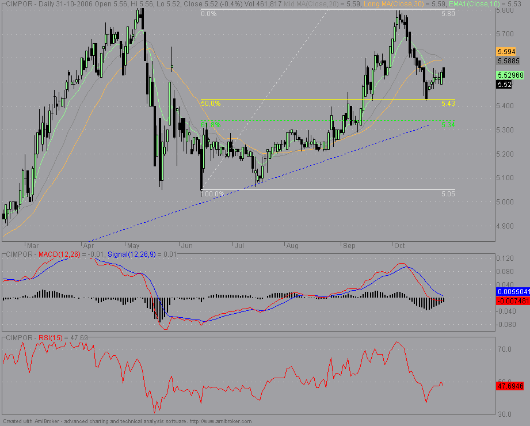The image size is (530, 426).
Task: Click the Aug label on date axis
Action: point(292,246)
